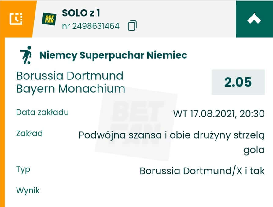Viewport: 273px width, 207px height.
Task: Copy the bet slip number
Action: point(132,26)
